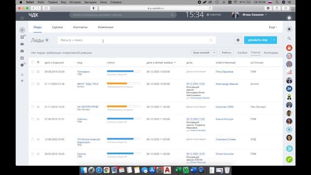Screen dimensions: 311x175
Task: Select the Лиды tab
Action: tap(37, 27)
